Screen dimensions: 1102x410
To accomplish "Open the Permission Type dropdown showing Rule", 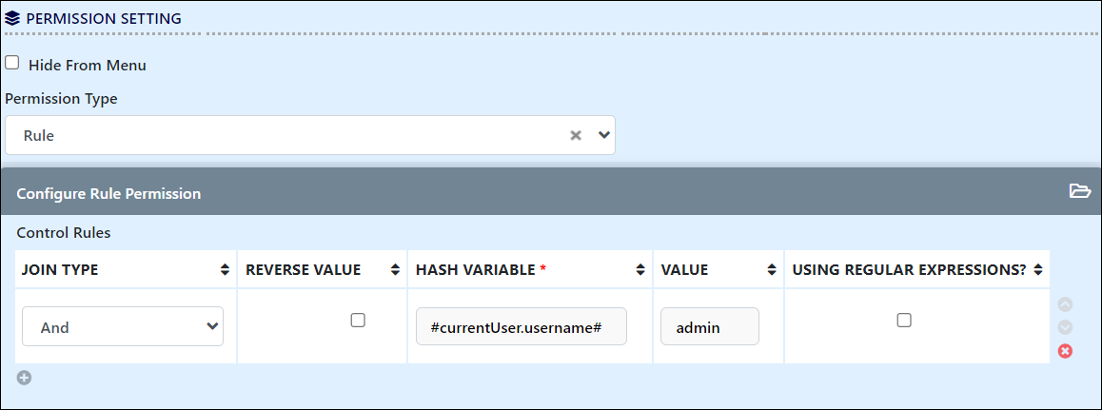I will click(x=310, y=135).
